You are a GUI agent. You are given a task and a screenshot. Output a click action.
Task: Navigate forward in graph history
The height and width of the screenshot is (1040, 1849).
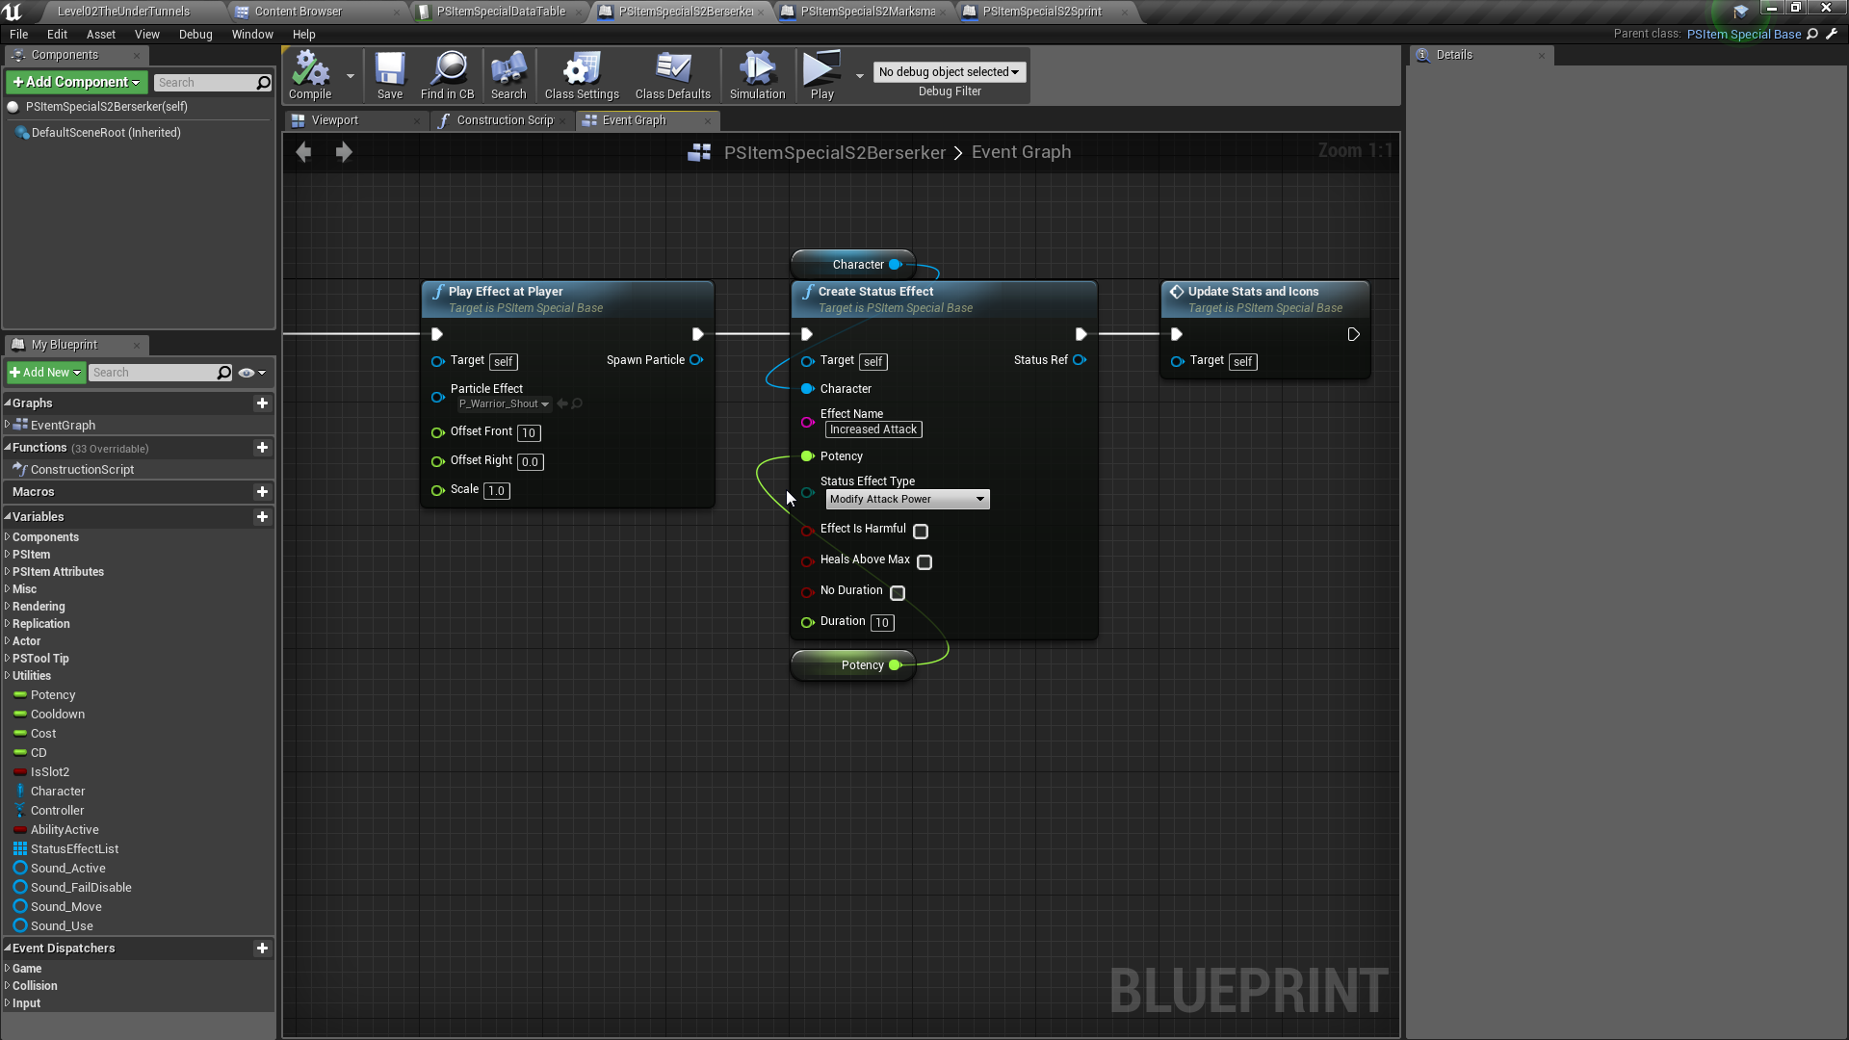point(344,152)
